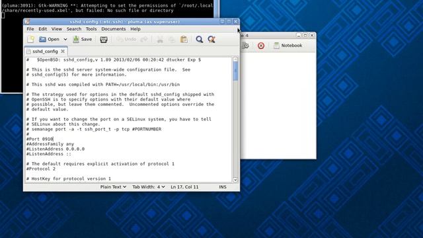Copy selection with the copy icon
The width and height of the screenshot is (423, 238).
coord(172,40)
